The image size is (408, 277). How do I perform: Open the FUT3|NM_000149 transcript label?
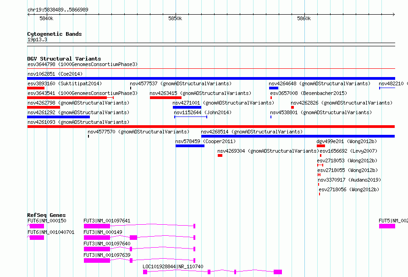point(103,232)
